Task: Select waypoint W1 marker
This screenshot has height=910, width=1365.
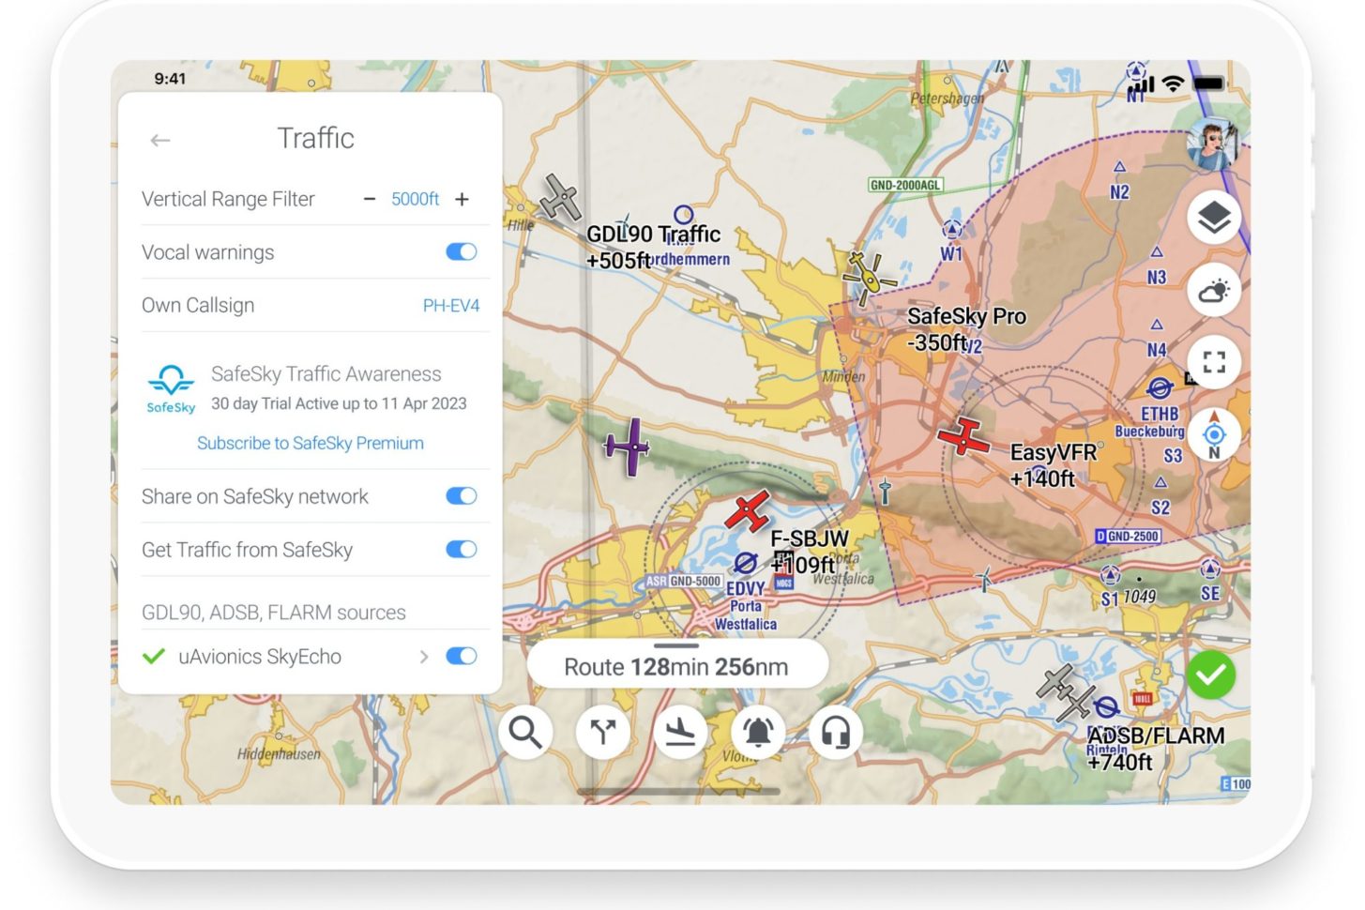Action: 952,229
